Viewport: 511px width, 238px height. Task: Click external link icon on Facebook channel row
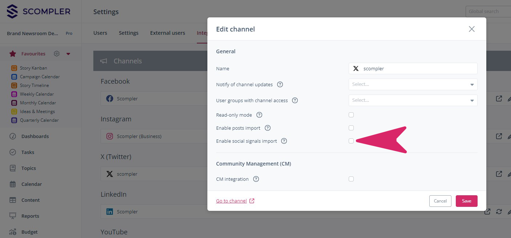pos(499,99)
